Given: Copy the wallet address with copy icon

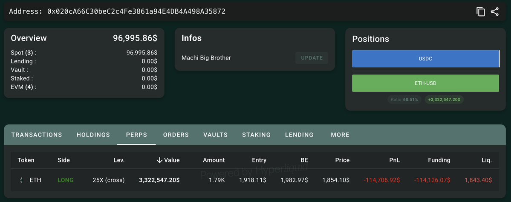Looking at the screenshot, I should click(x=481, y=12).
